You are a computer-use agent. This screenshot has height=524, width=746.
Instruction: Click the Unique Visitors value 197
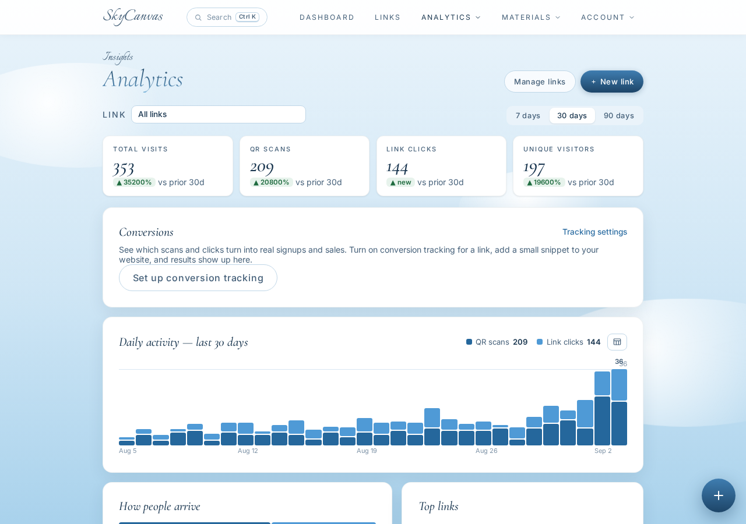tap(534, 167)
